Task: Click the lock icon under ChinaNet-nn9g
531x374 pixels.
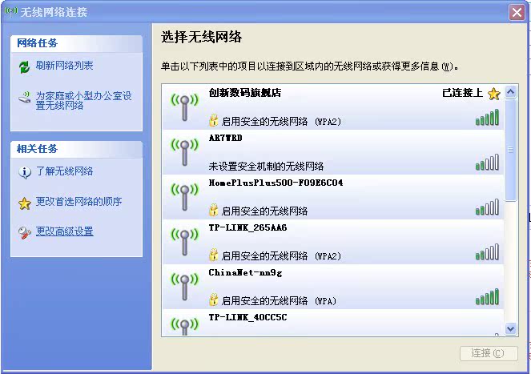Action: point(213,300)
